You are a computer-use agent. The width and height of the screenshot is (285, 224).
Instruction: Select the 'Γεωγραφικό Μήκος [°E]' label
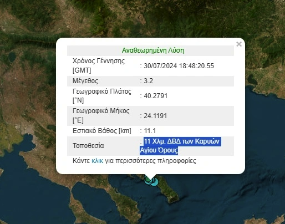point(101,116)
